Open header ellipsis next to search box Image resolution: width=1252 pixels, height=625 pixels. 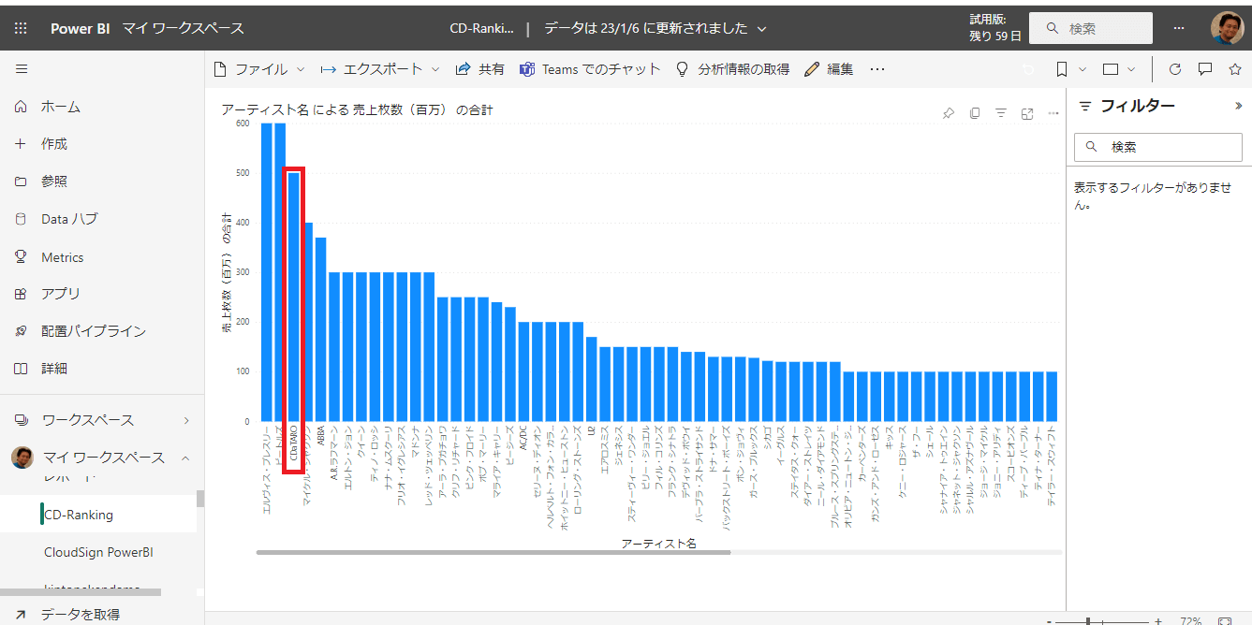(x=1179, y=28)
